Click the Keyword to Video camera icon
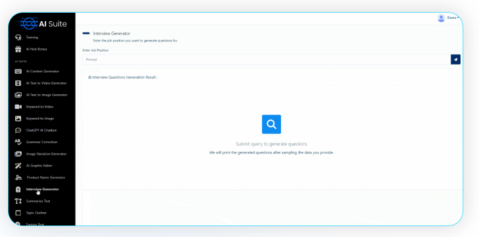This screenshot has width=479, height=237. click(x=18, y=106)
